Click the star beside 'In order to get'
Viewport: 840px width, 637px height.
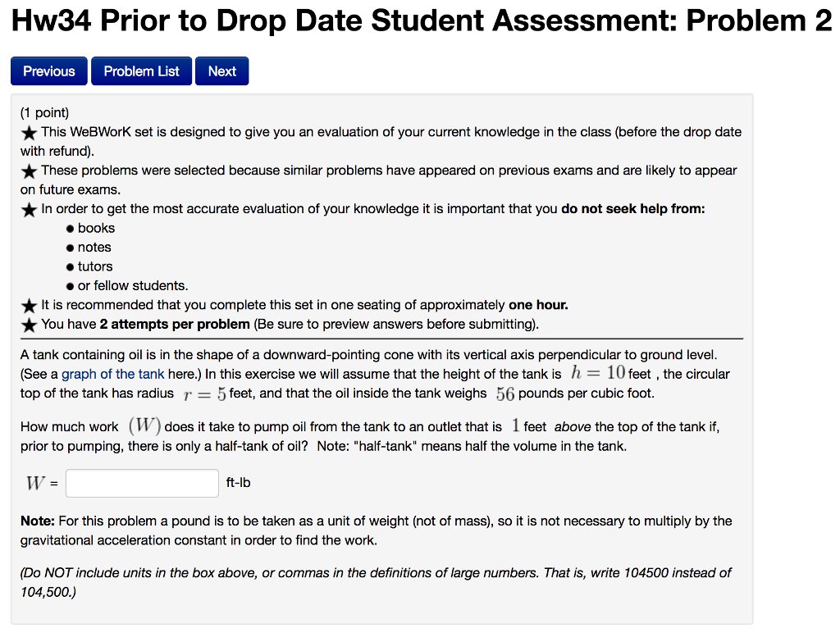click(x=29, y=210)
